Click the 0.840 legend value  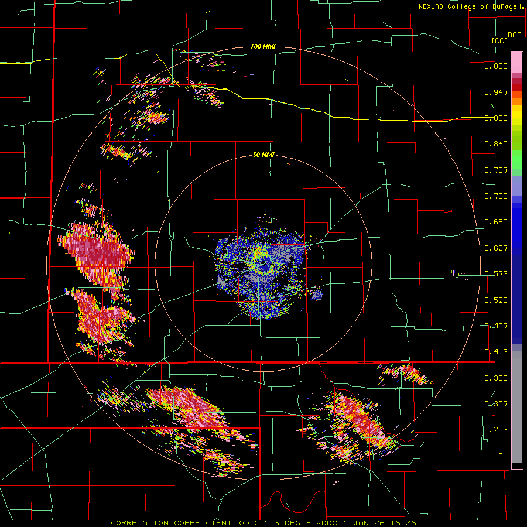(496, 144)
